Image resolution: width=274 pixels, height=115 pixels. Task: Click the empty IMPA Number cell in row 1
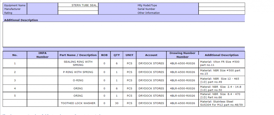[x=42, y=64]
